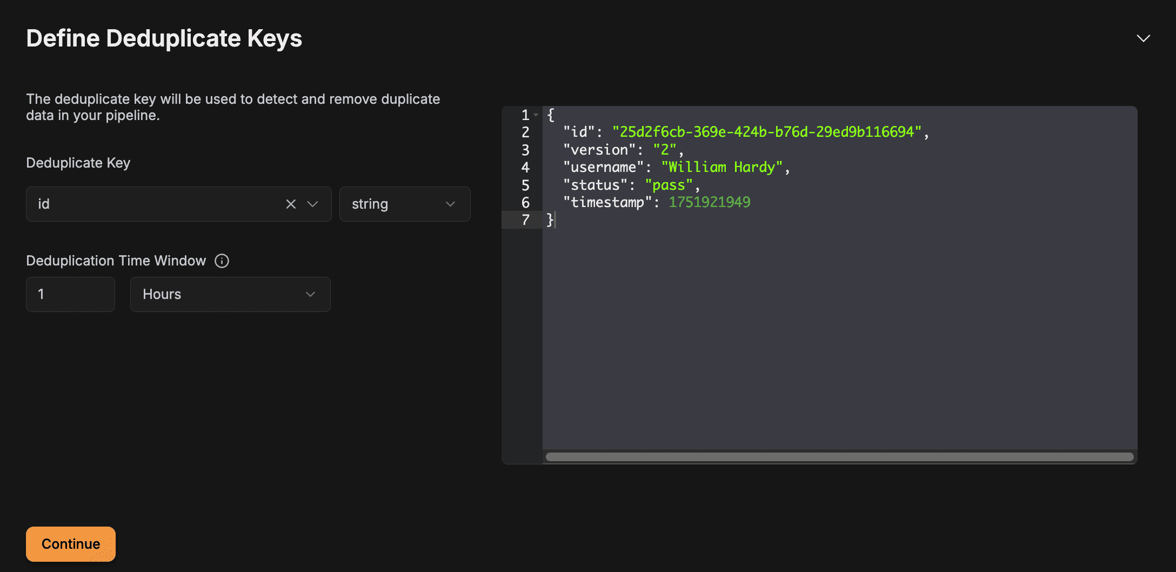
Task: Click the Deduplicate Key label
Action: click(x=78, y=163)
